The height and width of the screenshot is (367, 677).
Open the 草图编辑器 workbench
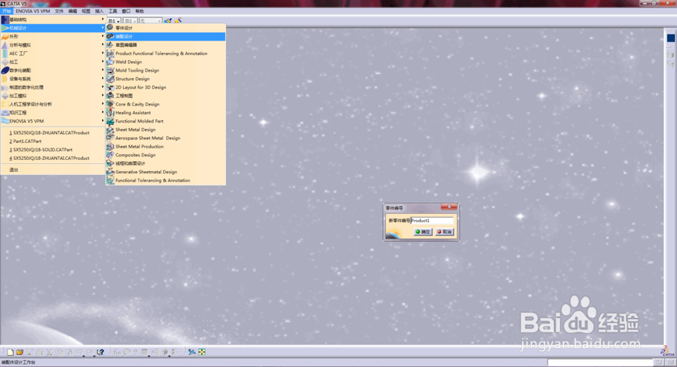(x=166, y=45)
